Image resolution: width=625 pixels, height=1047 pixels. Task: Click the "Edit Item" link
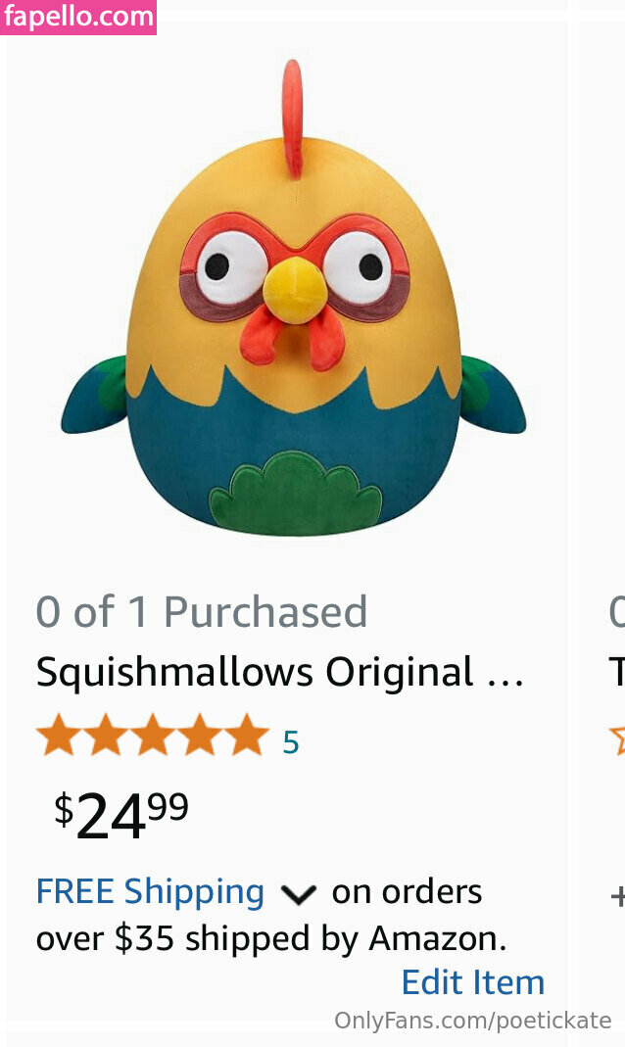472,982
